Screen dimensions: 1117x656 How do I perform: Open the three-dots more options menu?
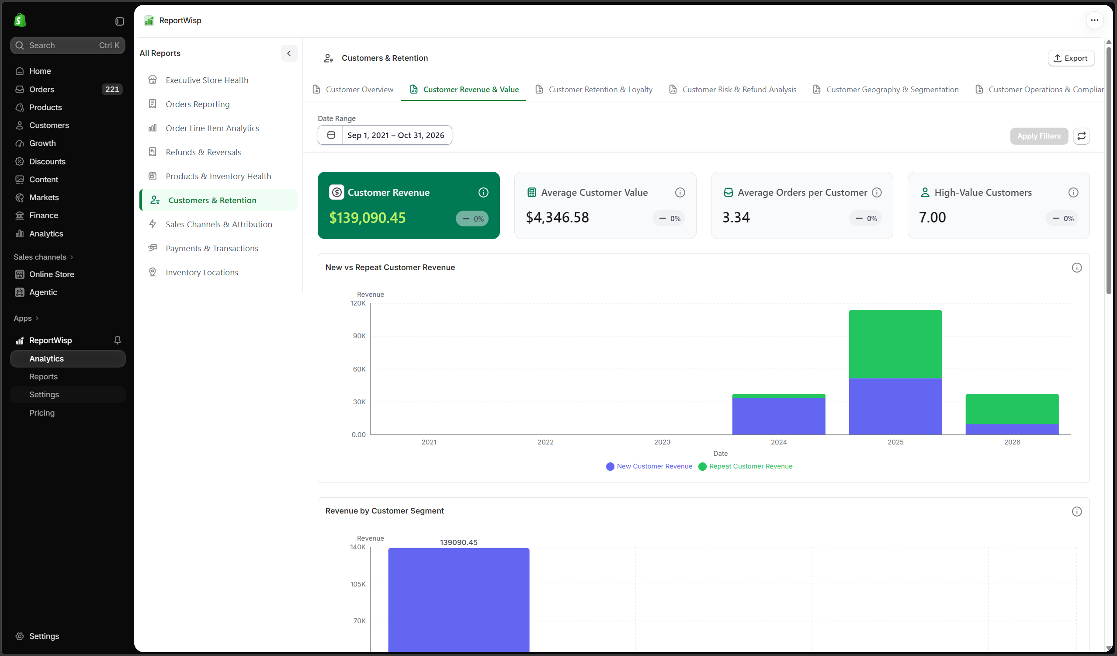coord(1094,20)
